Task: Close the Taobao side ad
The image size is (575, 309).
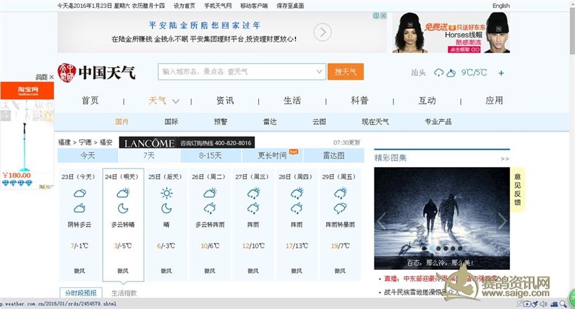Action: pyautogui.click(x=51, y=77)
